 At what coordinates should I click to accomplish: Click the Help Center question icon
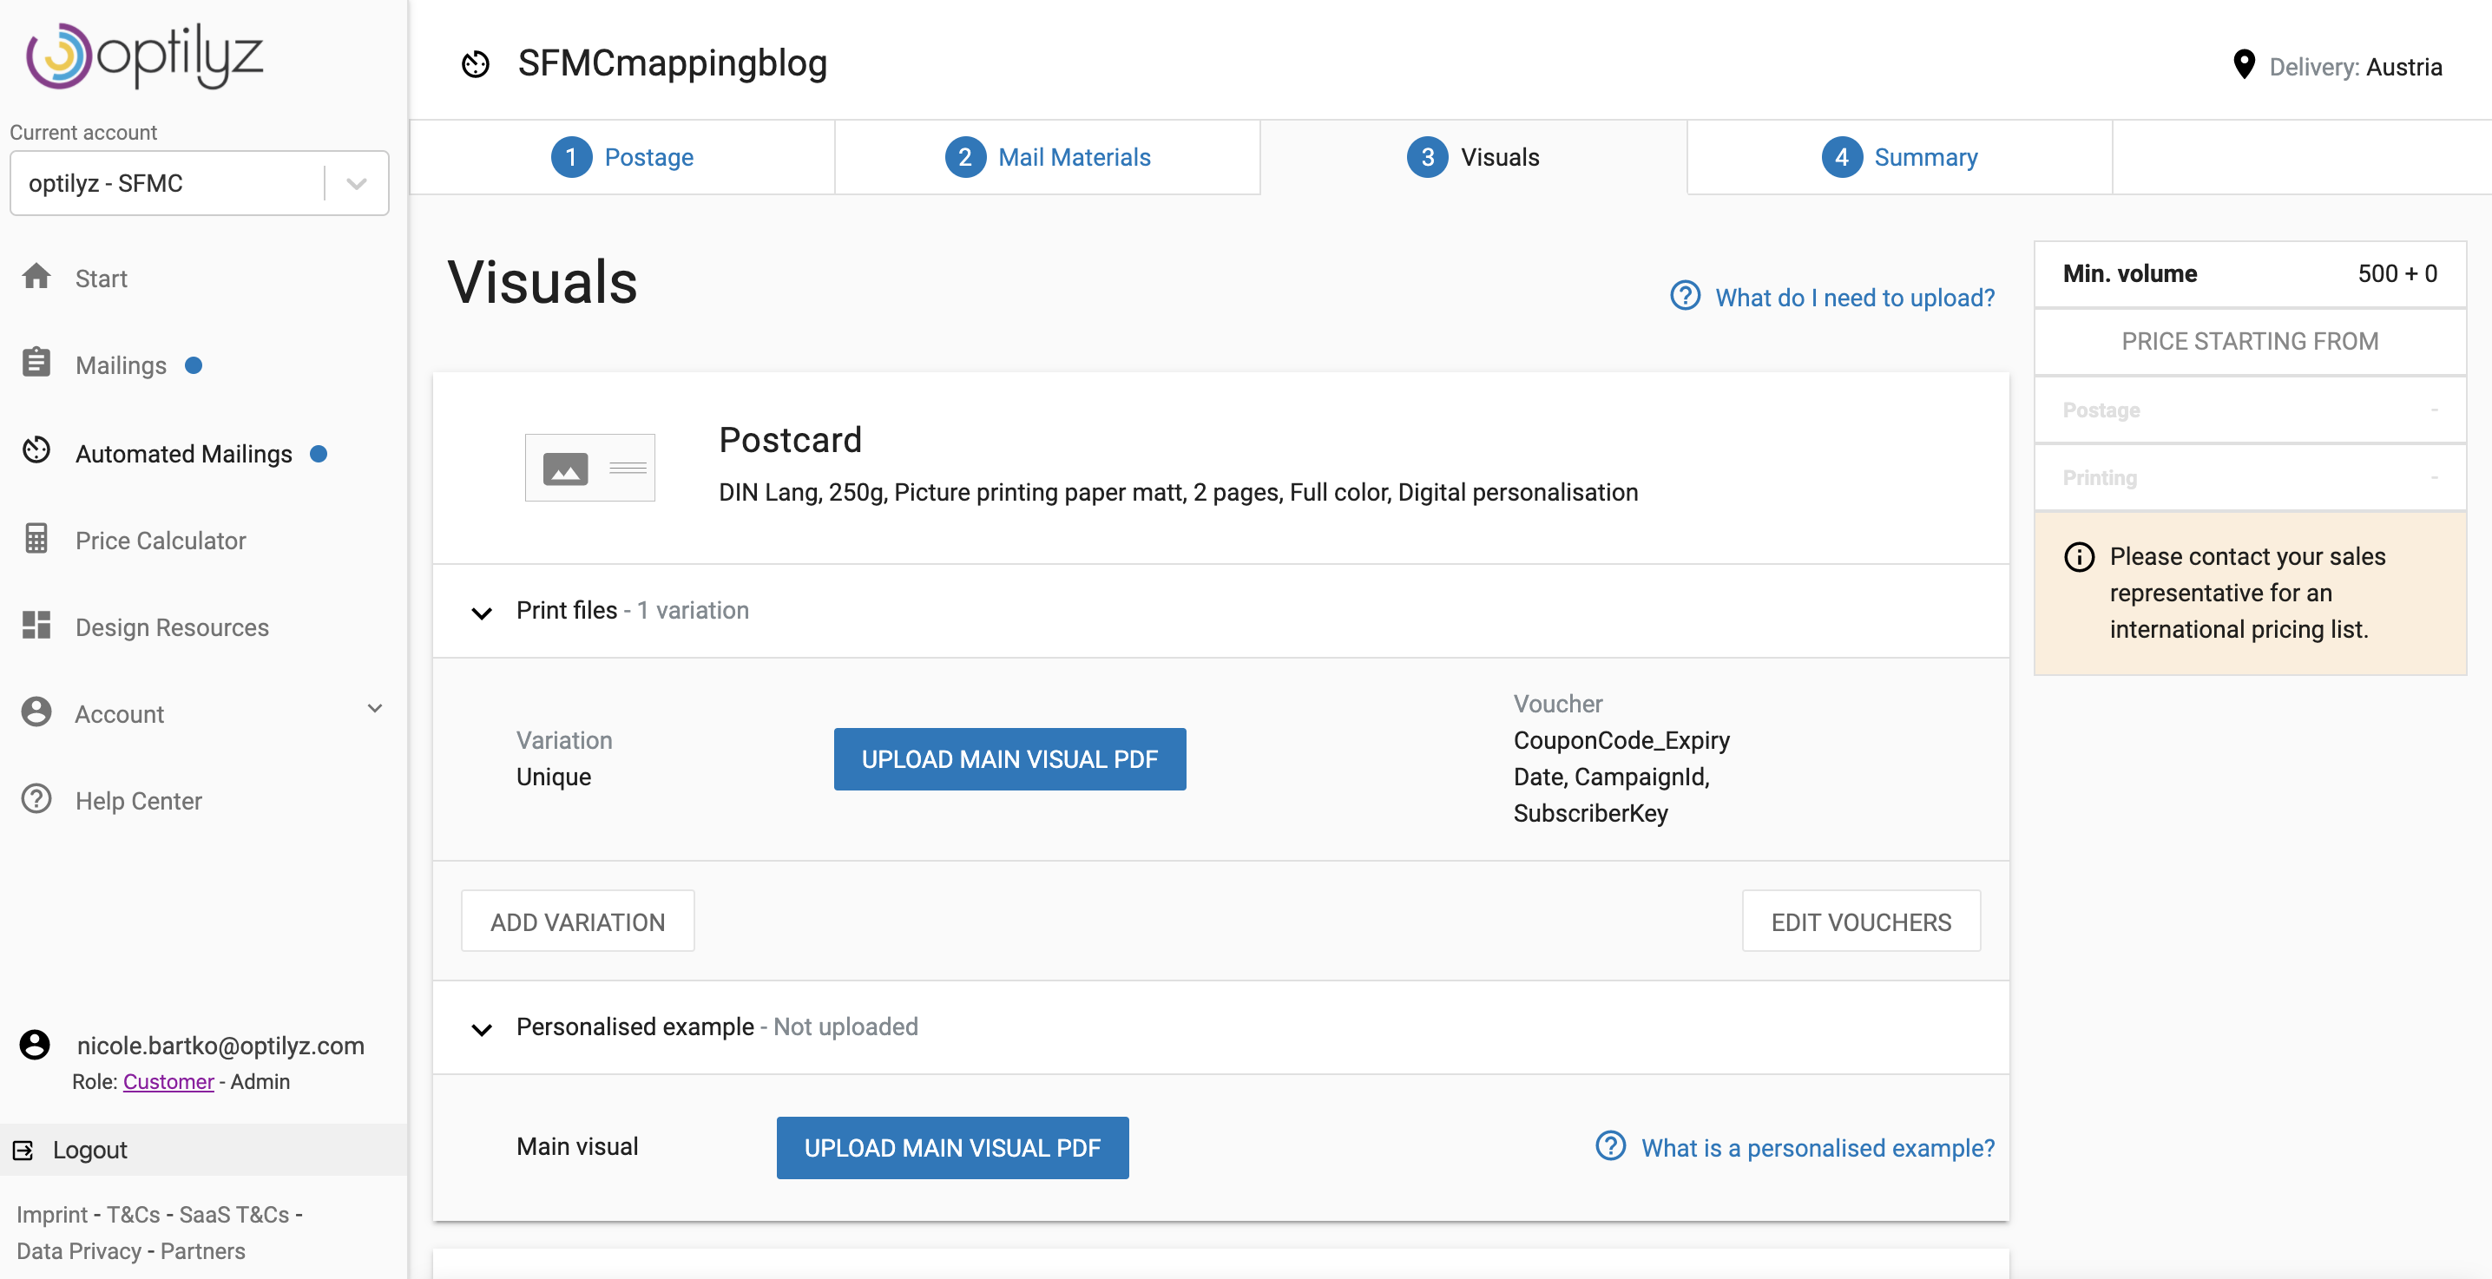tap(36, 799)
